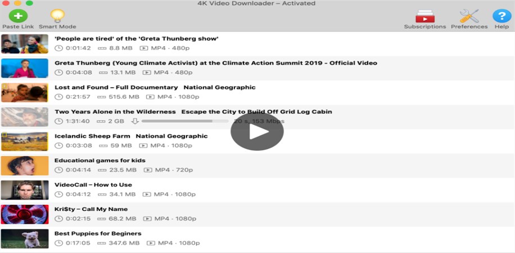Click file size icon next to 13.1 MB
515x253 pixels.
pos(103,73)
